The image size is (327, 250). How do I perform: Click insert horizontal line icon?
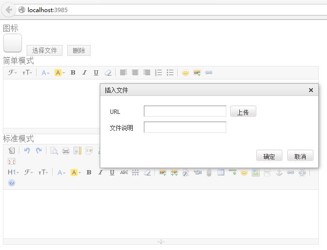click(233, 172)
